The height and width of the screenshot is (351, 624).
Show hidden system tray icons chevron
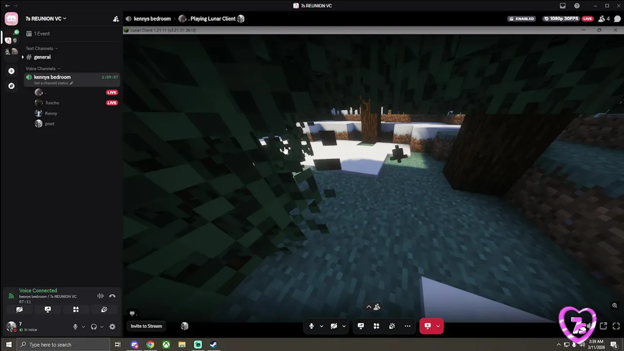click(x=559, y=345)
